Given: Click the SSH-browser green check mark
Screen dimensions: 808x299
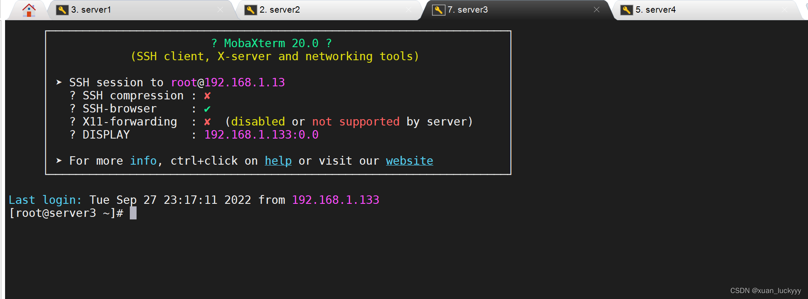Looking at the screenshot, I should 207,109.
